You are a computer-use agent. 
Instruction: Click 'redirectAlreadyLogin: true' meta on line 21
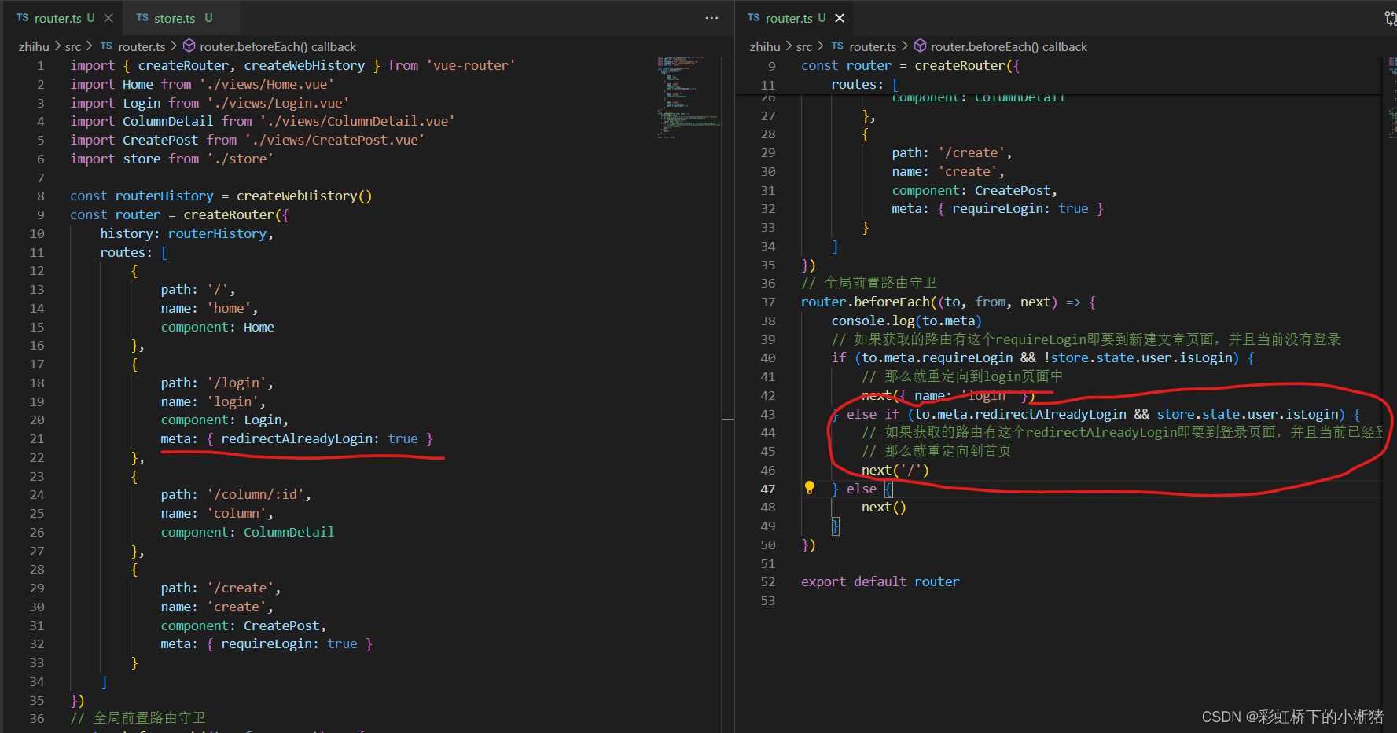coord(319,439)
